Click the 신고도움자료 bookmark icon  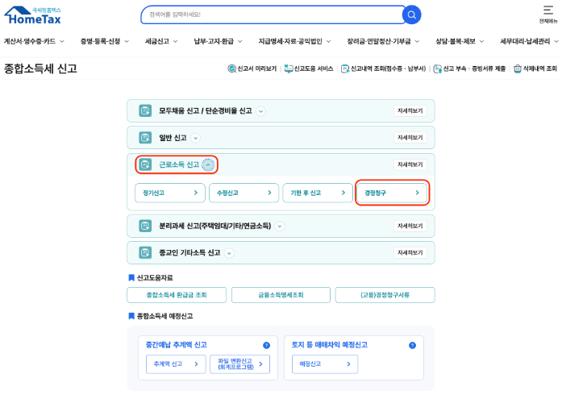[131, 278]
